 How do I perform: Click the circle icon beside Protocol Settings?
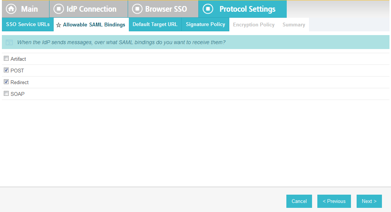coord(208,9)
